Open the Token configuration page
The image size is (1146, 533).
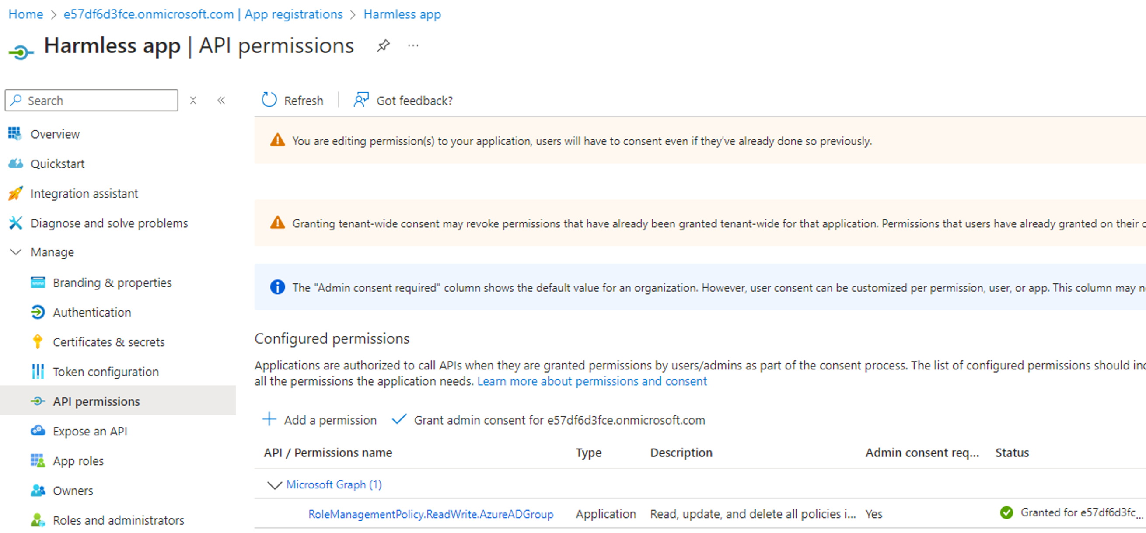click(x=105, y=372)
